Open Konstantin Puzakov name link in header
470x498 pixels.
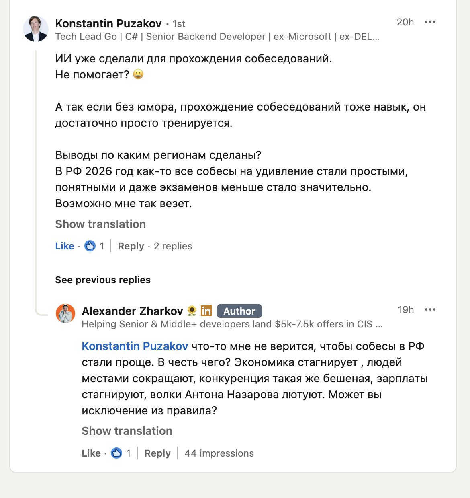(108, 23)
